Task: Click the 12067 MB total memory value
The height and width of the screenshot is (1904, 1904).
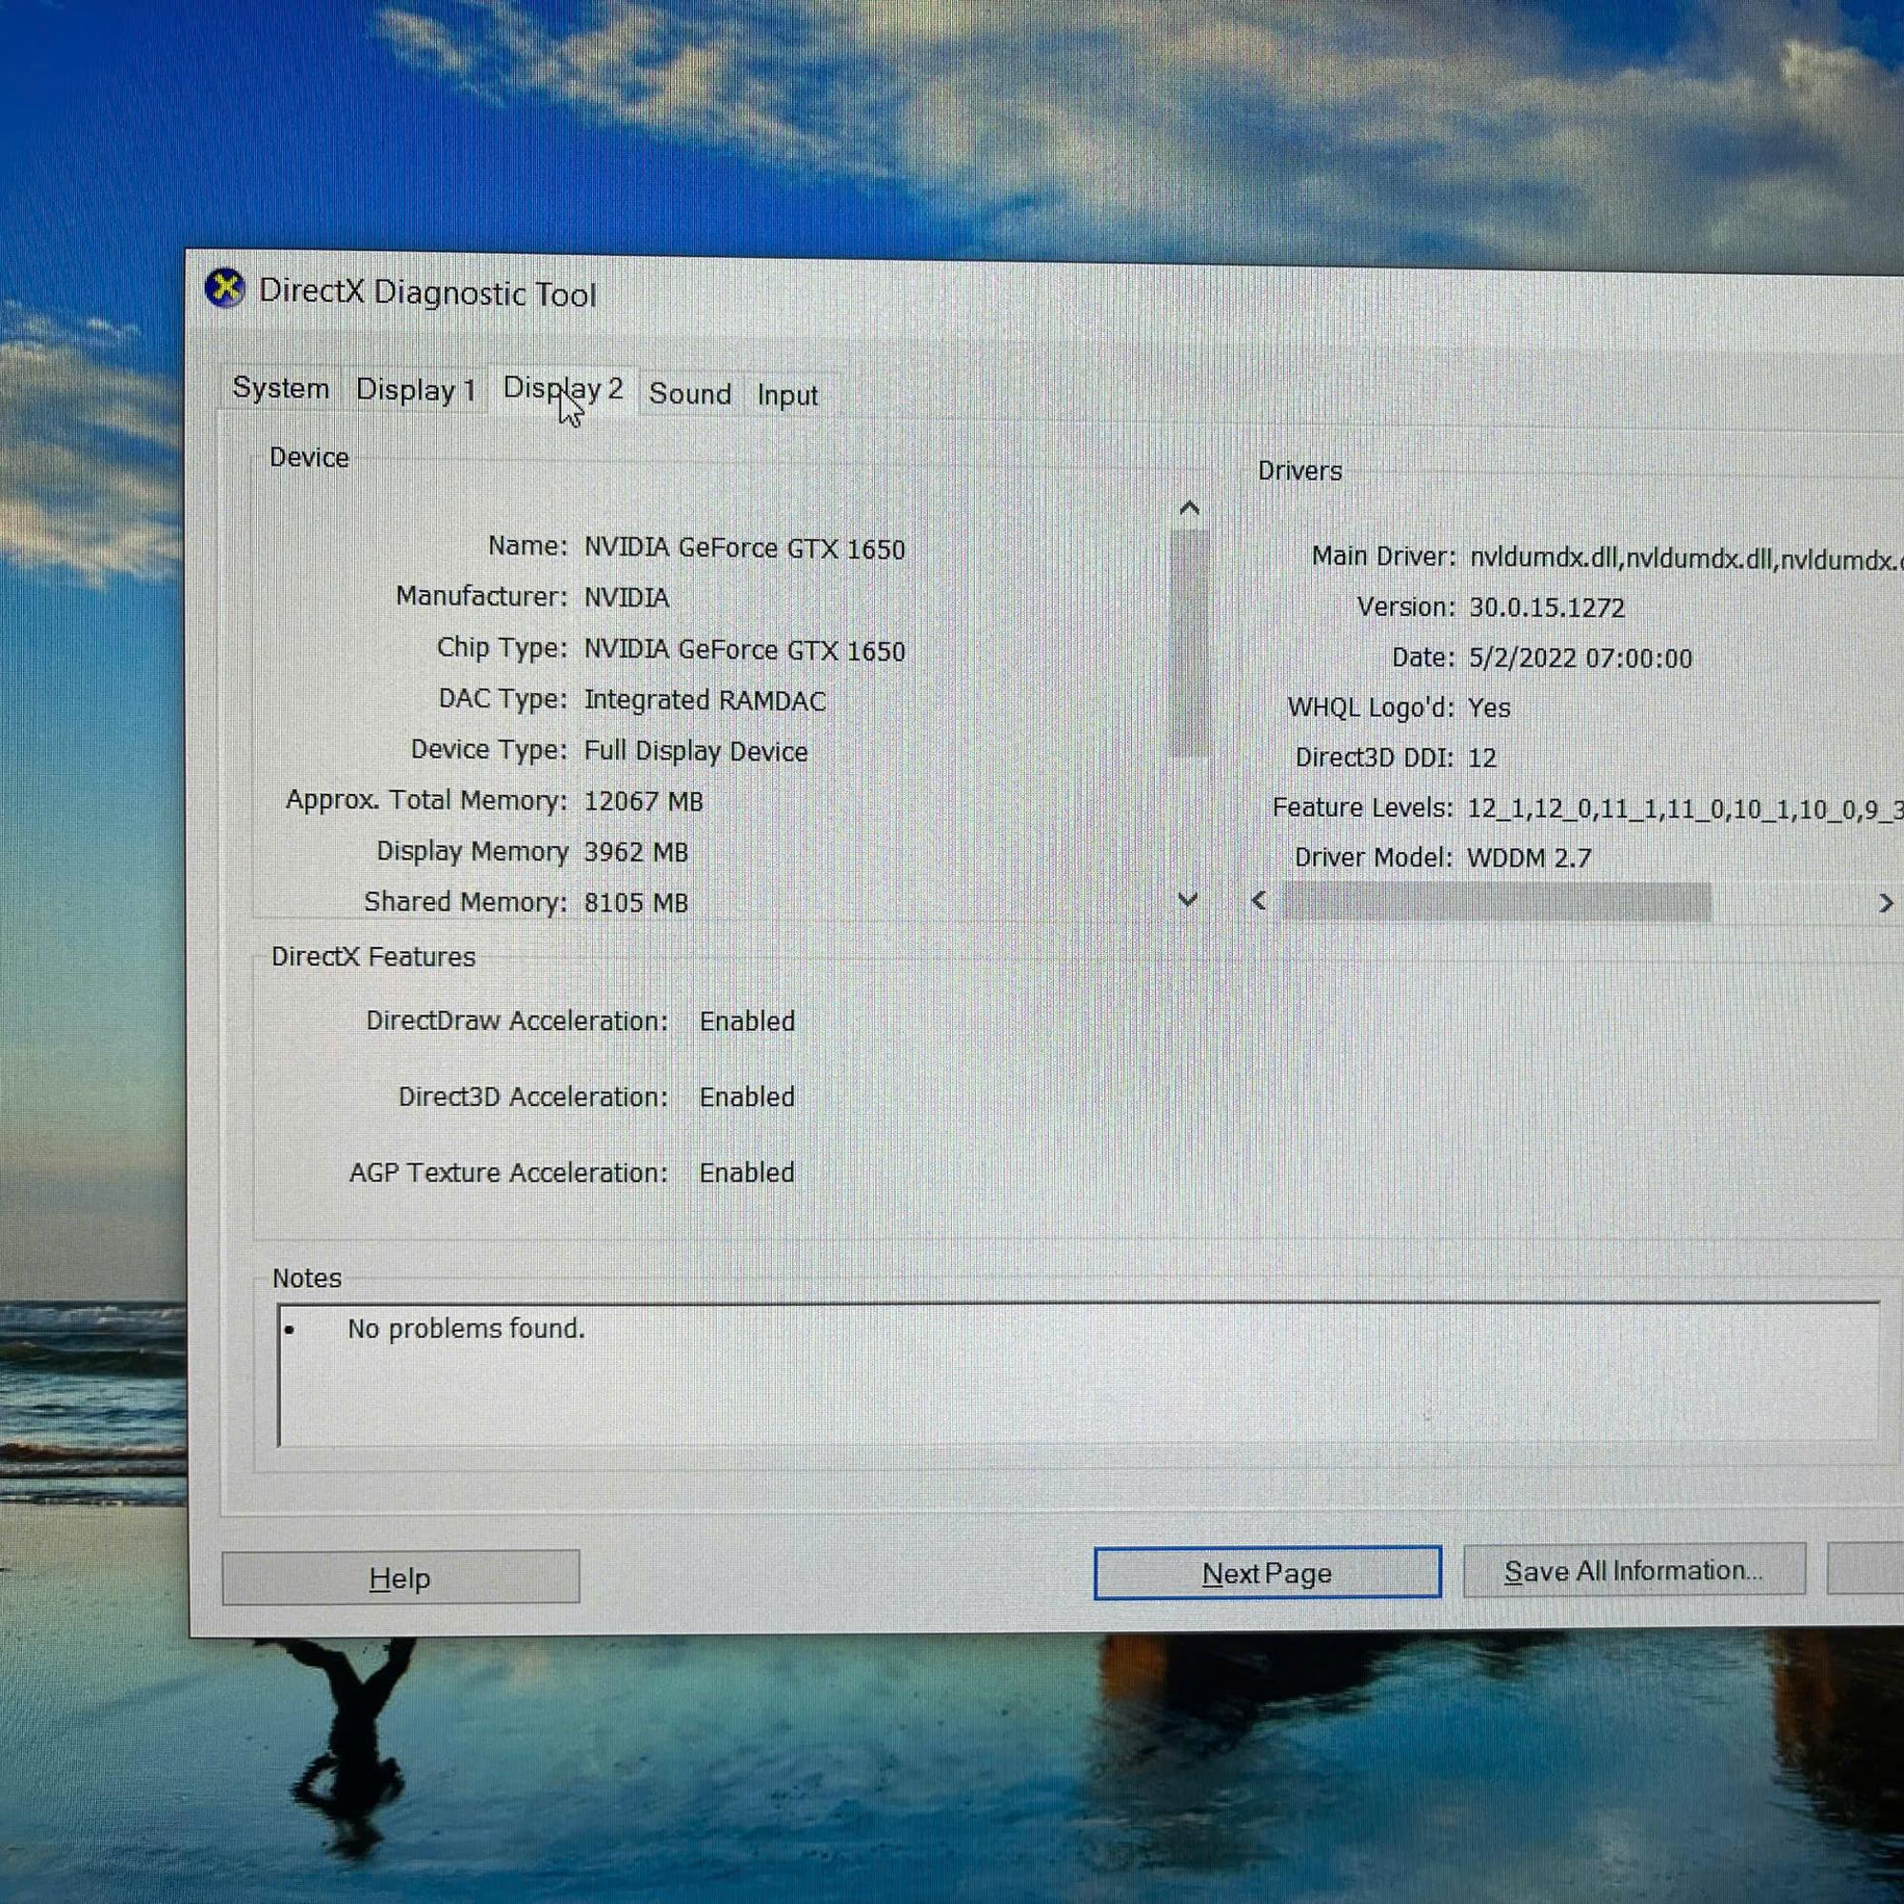Action: pos(644,802)
